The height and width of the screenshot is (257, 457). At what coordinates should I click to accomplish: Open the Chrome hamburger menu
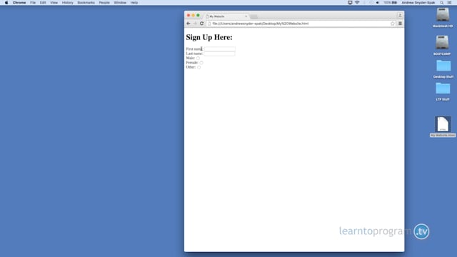400,24
